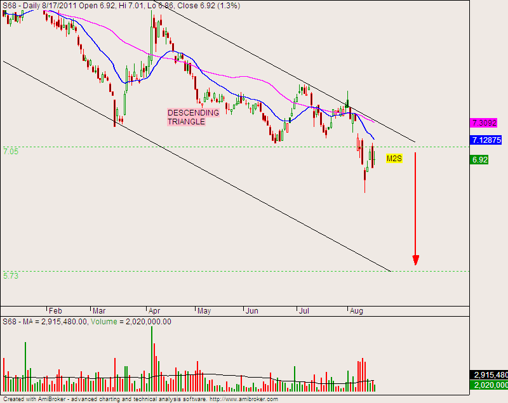Click the Mar label on the date axis

click(x=99, y=311)
